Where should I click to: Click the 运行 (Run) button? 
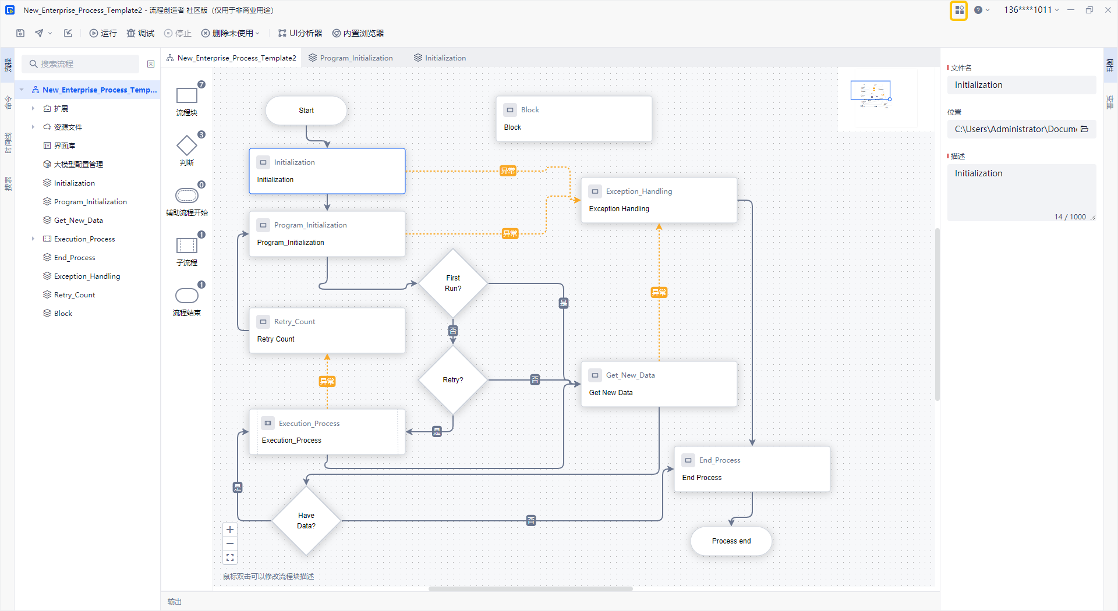tap(103, 33)
